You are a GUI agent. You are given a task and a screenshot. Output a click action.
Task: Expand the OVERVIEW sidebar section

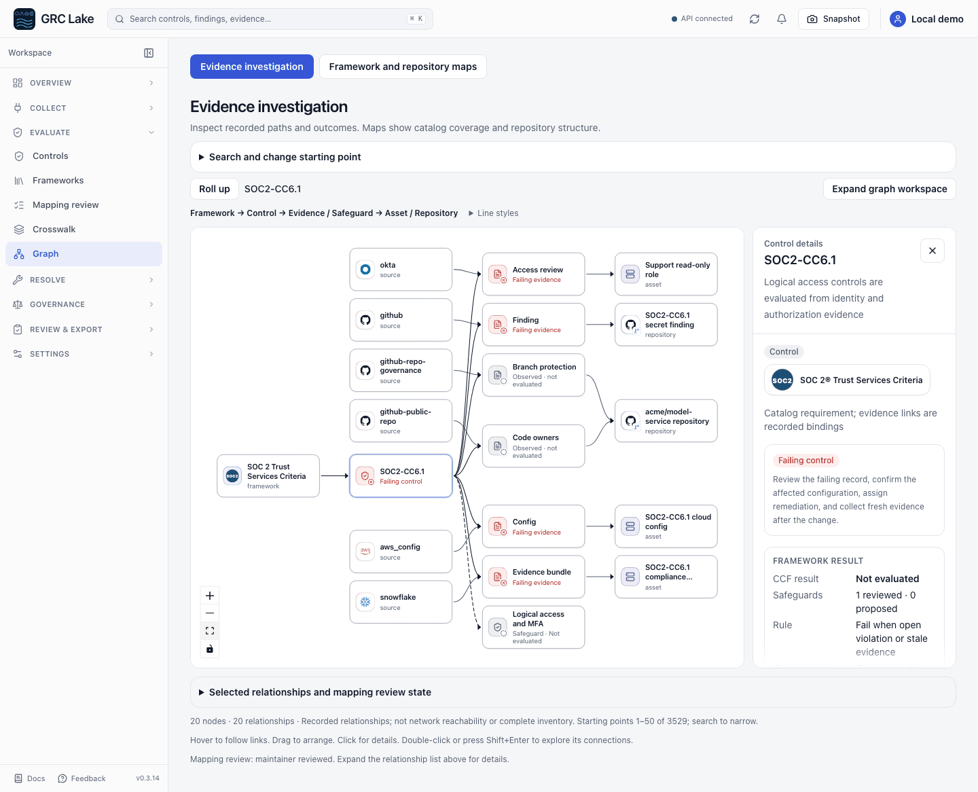click(x=84, y=83)
